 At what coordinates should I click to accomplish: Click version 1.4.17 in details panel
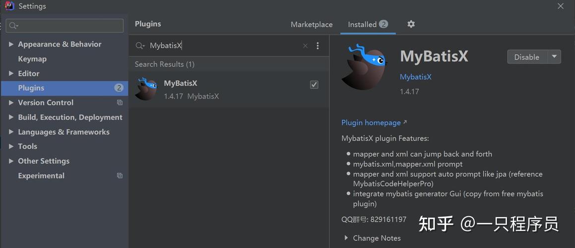point(409,92)
